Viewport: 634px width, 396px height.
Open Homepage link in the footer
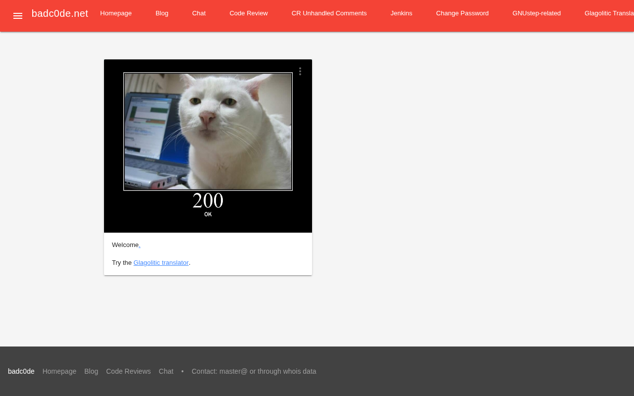(x=59, y=371)
